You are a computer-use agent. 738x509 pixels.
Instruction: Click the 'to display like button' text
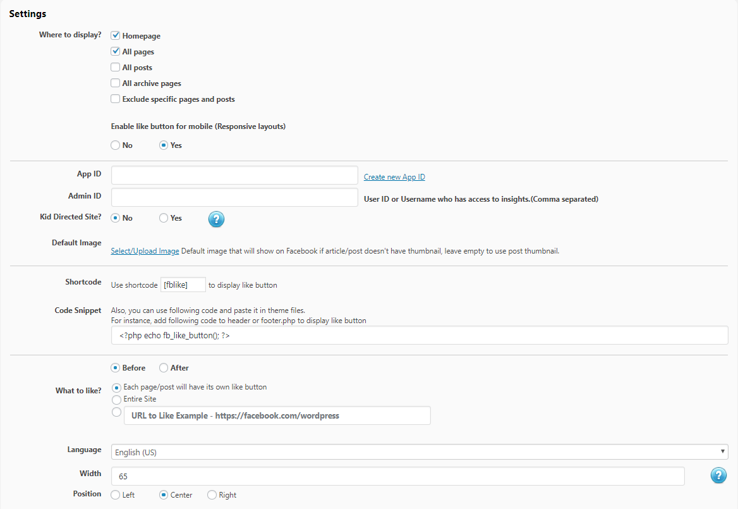[x=243, y=285]
